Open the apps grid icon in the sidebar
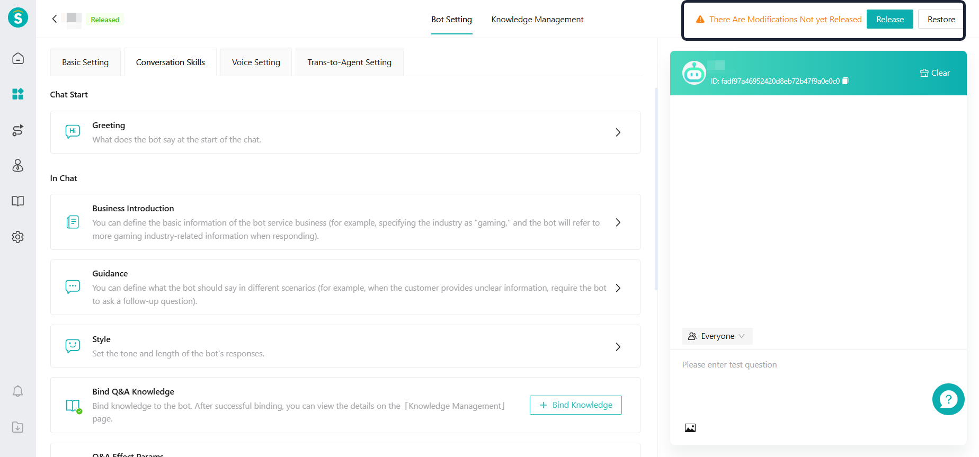Screen dimensions: 979x457 (18, 94)
